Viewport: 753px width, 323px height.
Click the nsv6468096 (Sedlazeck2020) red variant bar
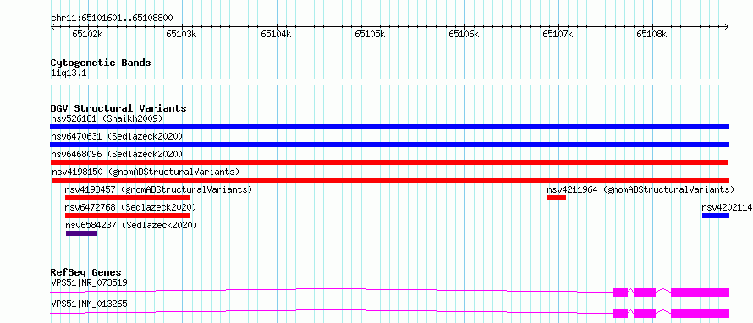[389, 162]
